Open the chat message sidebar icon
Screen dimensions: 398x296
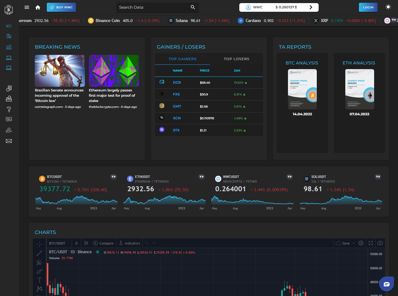coord(9,119)
